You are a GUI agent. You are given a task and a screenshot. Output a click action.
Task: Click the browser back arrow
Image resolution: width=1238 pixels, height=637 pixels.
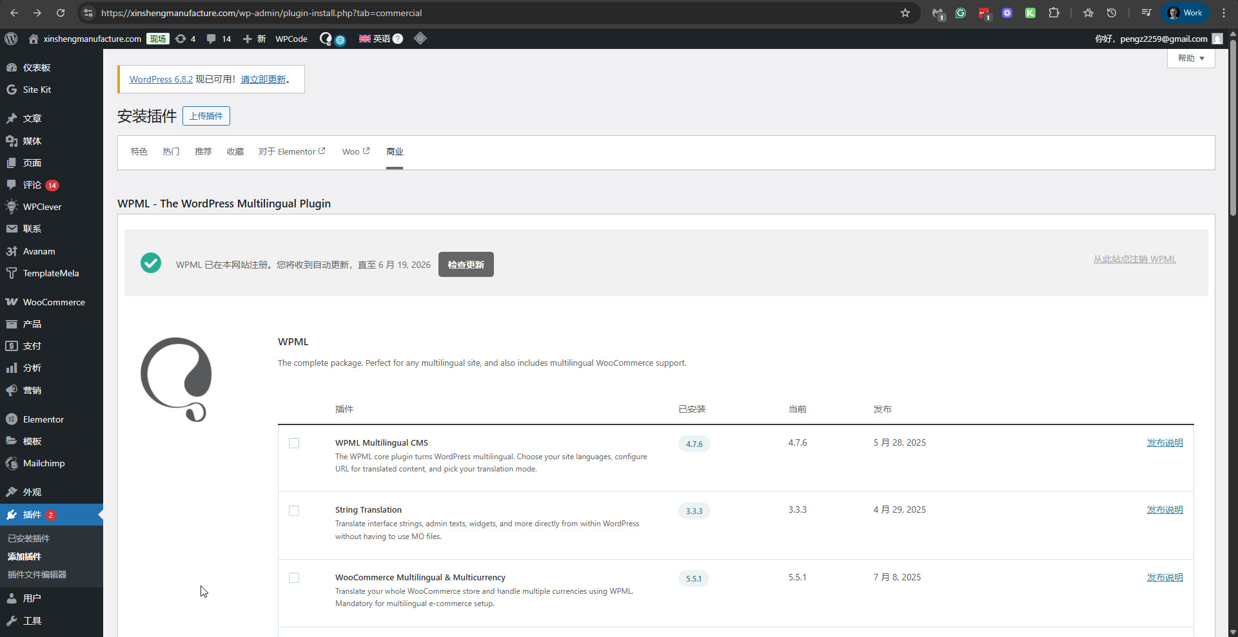(x=14, y=13)
